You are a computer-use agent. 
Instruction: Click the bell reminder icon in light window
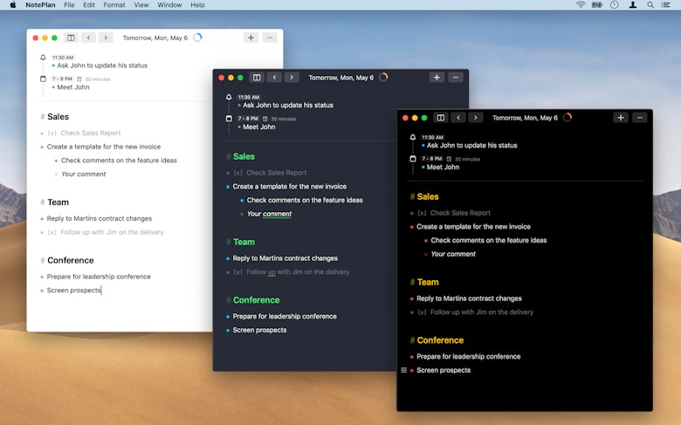[x=44, y=58]
